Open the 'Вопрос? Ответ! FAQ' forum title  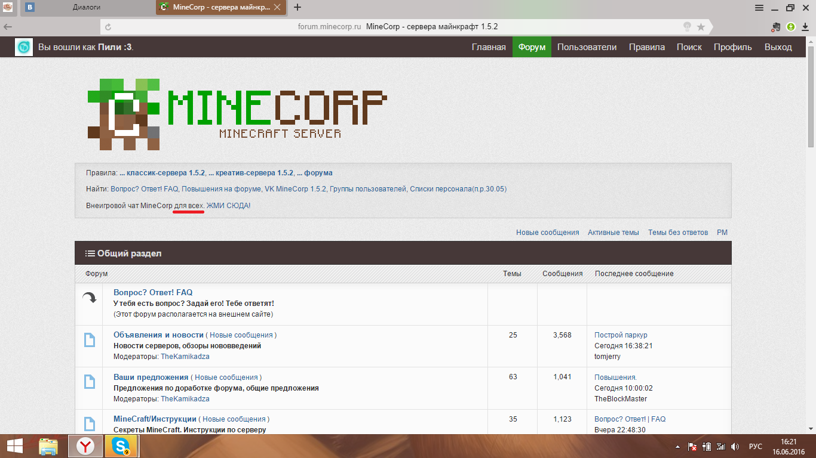click(153, 293)
